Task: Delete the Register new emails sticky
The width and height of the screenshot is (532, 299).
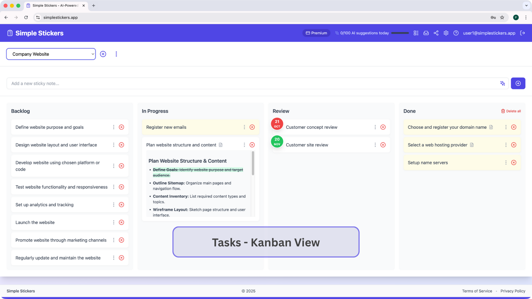Action: click(252, 127)
